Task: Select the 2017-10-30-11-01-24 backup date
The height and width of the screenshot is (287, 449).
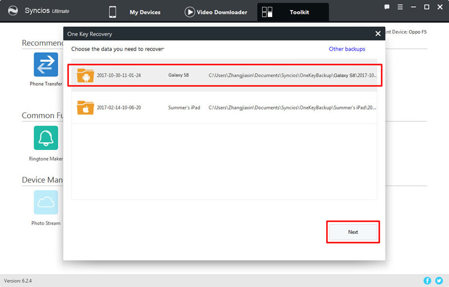Action: (x=119, y=75)
